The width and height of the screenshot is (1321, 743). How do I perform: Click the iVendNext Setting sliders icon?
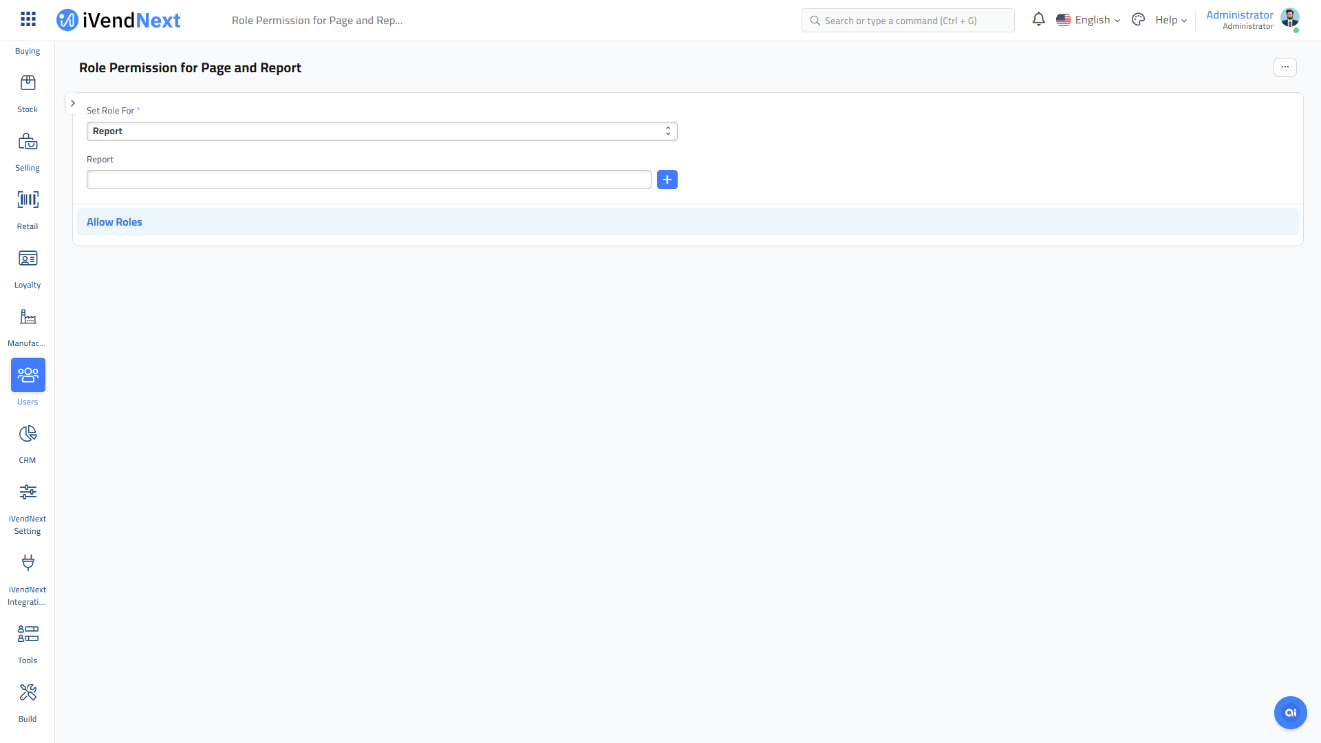[28, 493]
